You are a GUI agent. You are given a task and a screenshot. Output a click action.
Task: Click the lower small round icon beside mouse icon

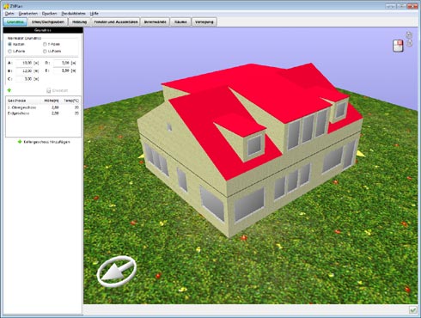click(x=409, y=44)
